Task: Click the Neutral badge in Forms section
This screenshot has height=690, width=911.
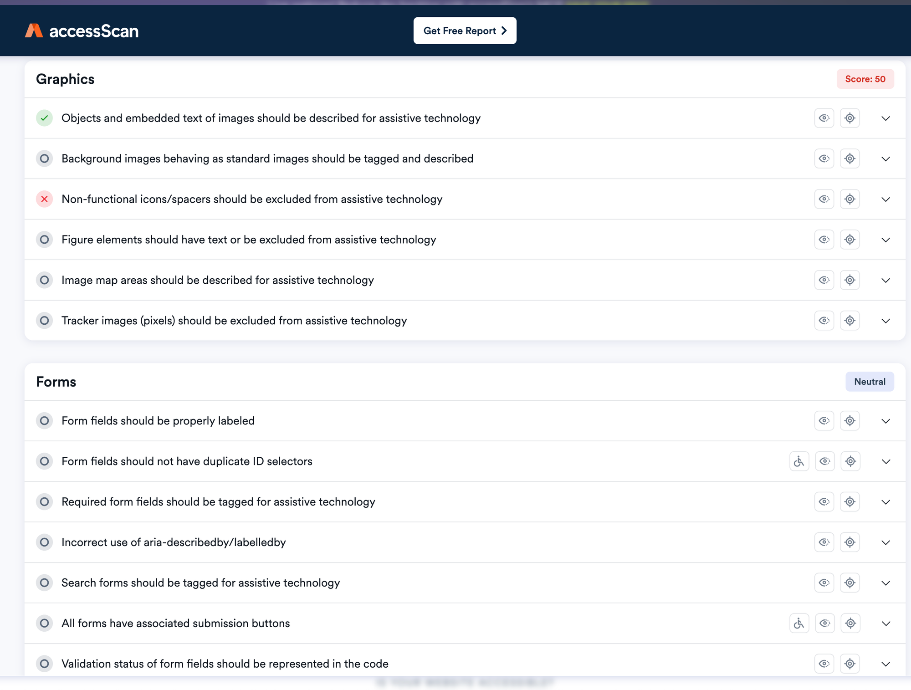Action: 870,382
